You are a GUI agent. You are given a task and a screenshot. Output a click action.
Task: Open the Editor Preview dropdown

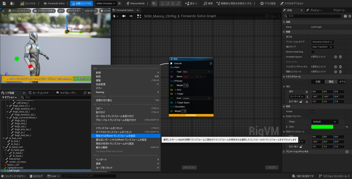106,4
